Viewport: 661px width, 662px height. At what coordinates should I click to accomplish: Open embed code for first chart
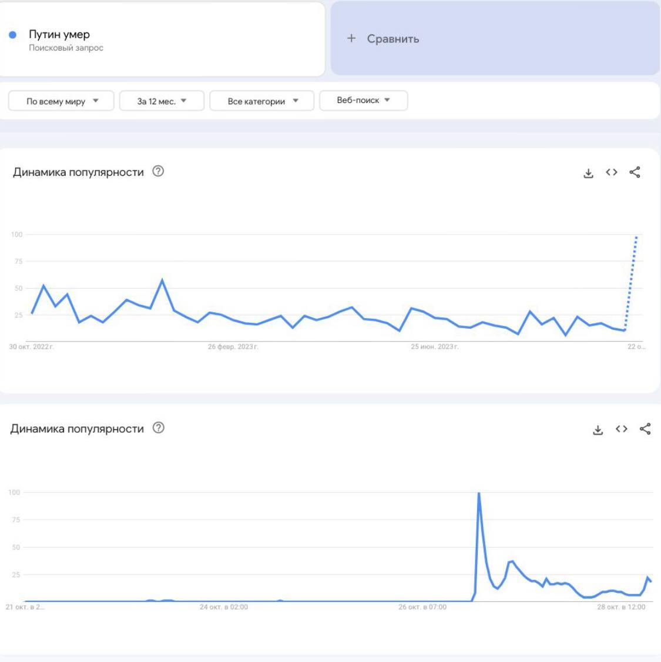click(x=611, y=172)
